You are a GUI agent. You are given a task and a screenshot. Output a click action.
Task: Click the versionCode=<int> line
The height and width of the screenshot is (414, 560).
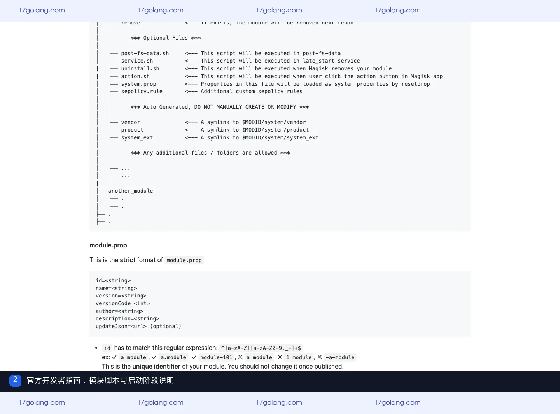(x=122, y=303)
